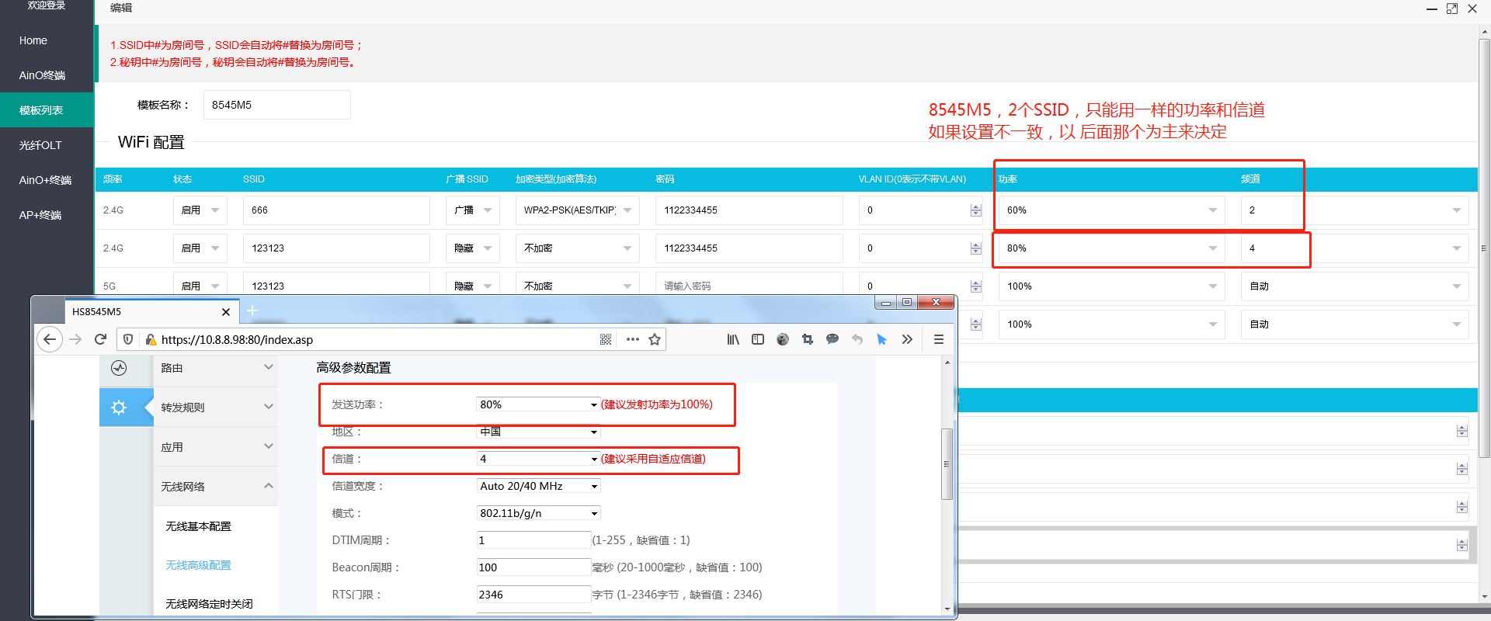This screenshot has height=621, width=1491.
Task: Click the QR code icon in address bar
Action: click(606, 339)
